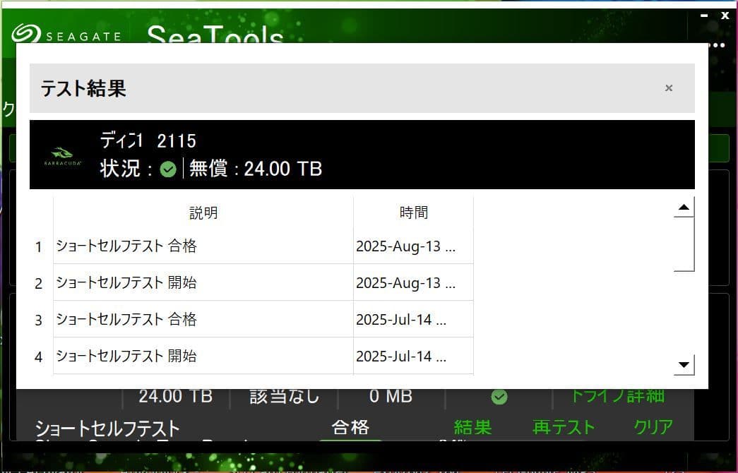Click the green status check icon beside 状況
Image resolution: width=738 pixels, height=473 pixels.
tap(168, 169)
